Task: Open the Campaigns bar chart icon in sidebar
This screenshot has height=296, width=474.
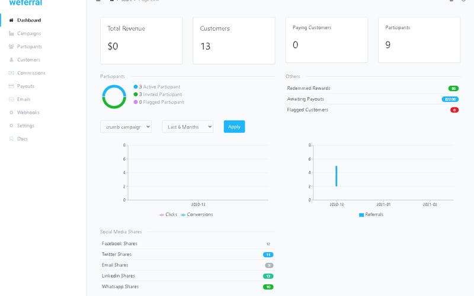Action: coord(11,34)
